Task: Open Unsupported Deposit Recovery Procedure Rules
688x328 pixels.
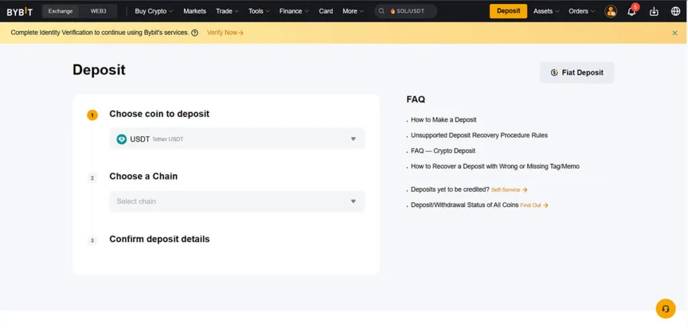Action: (479, 135)
